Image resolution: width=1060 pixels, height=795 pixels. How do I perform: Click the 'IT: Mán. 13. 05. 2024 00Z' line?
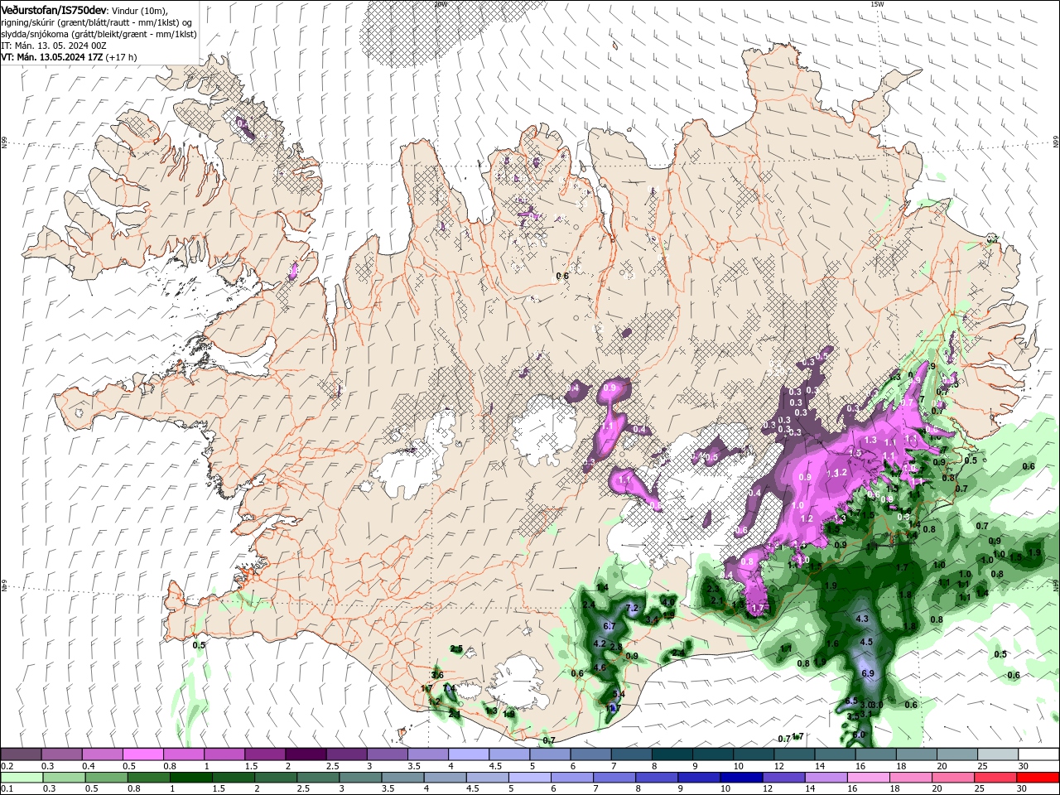click(x=54, y=46)
